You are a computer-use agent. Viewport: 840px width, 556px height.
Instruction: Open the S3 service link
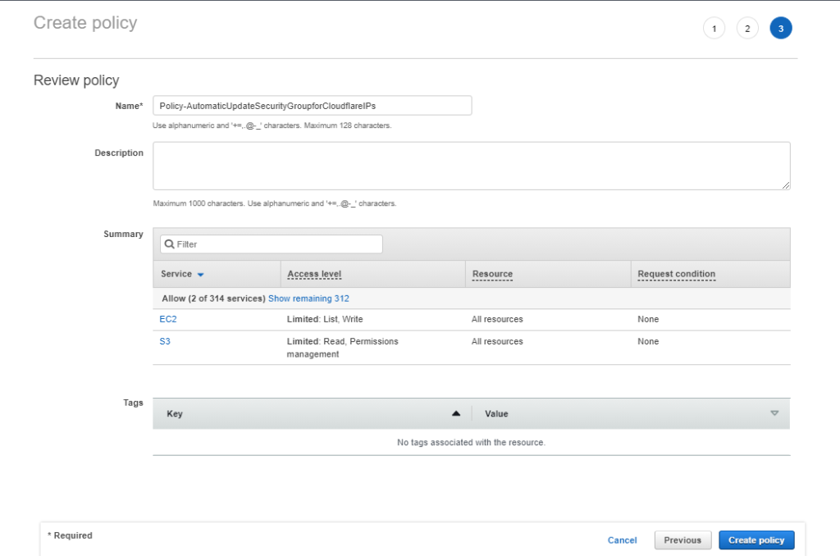(165, 341)
